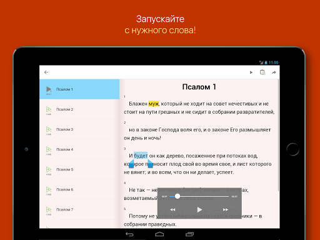Download and play Псалом 3 icon
This screenshot has width=320, height=240.
tap(49, 129)
